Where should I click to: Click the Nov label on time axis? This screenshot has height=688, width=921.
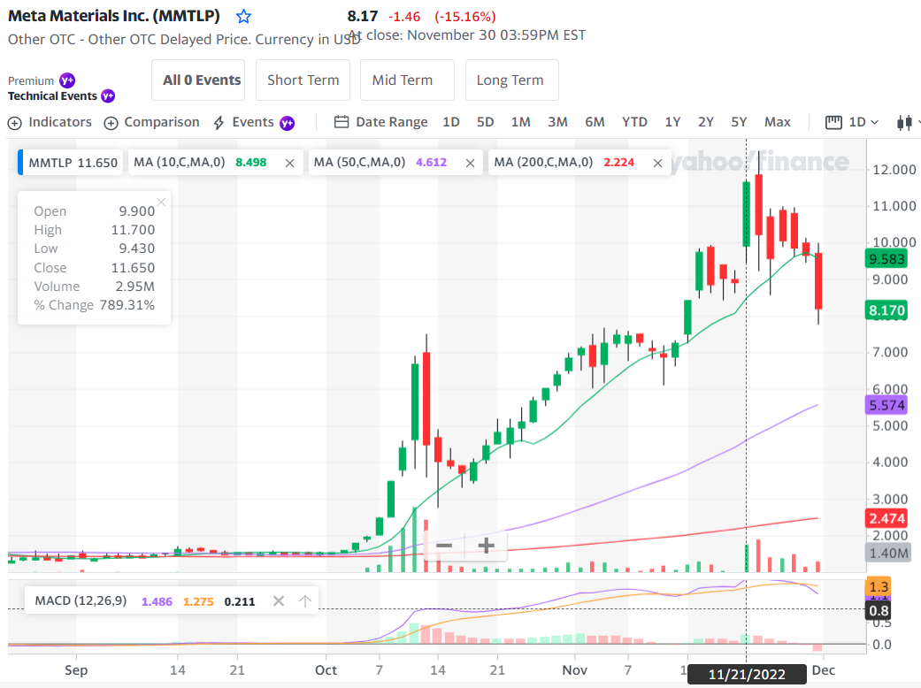click(x=574, y=670)
